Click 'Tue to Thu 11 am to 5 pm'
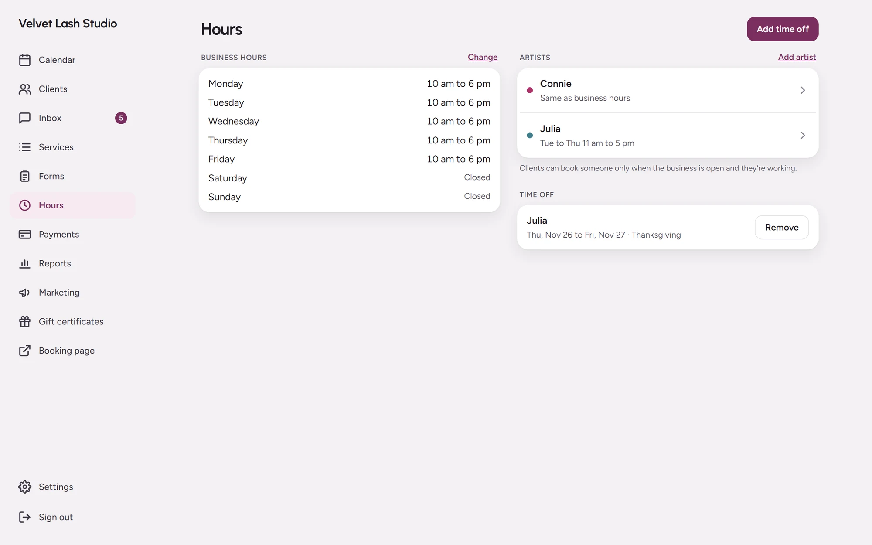 (x=587, y=143)
